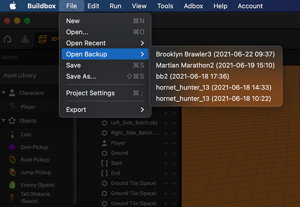Screen dimensions: 300x207
Task: Open the node map hierarchy icon
Action: 24,39
